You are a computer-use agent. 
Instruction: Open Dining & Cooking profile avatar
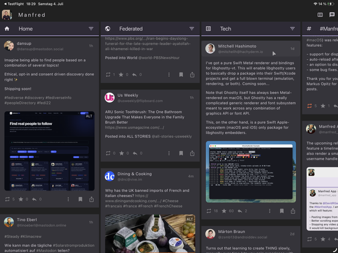pyautogui.click(x=109, y=176)
